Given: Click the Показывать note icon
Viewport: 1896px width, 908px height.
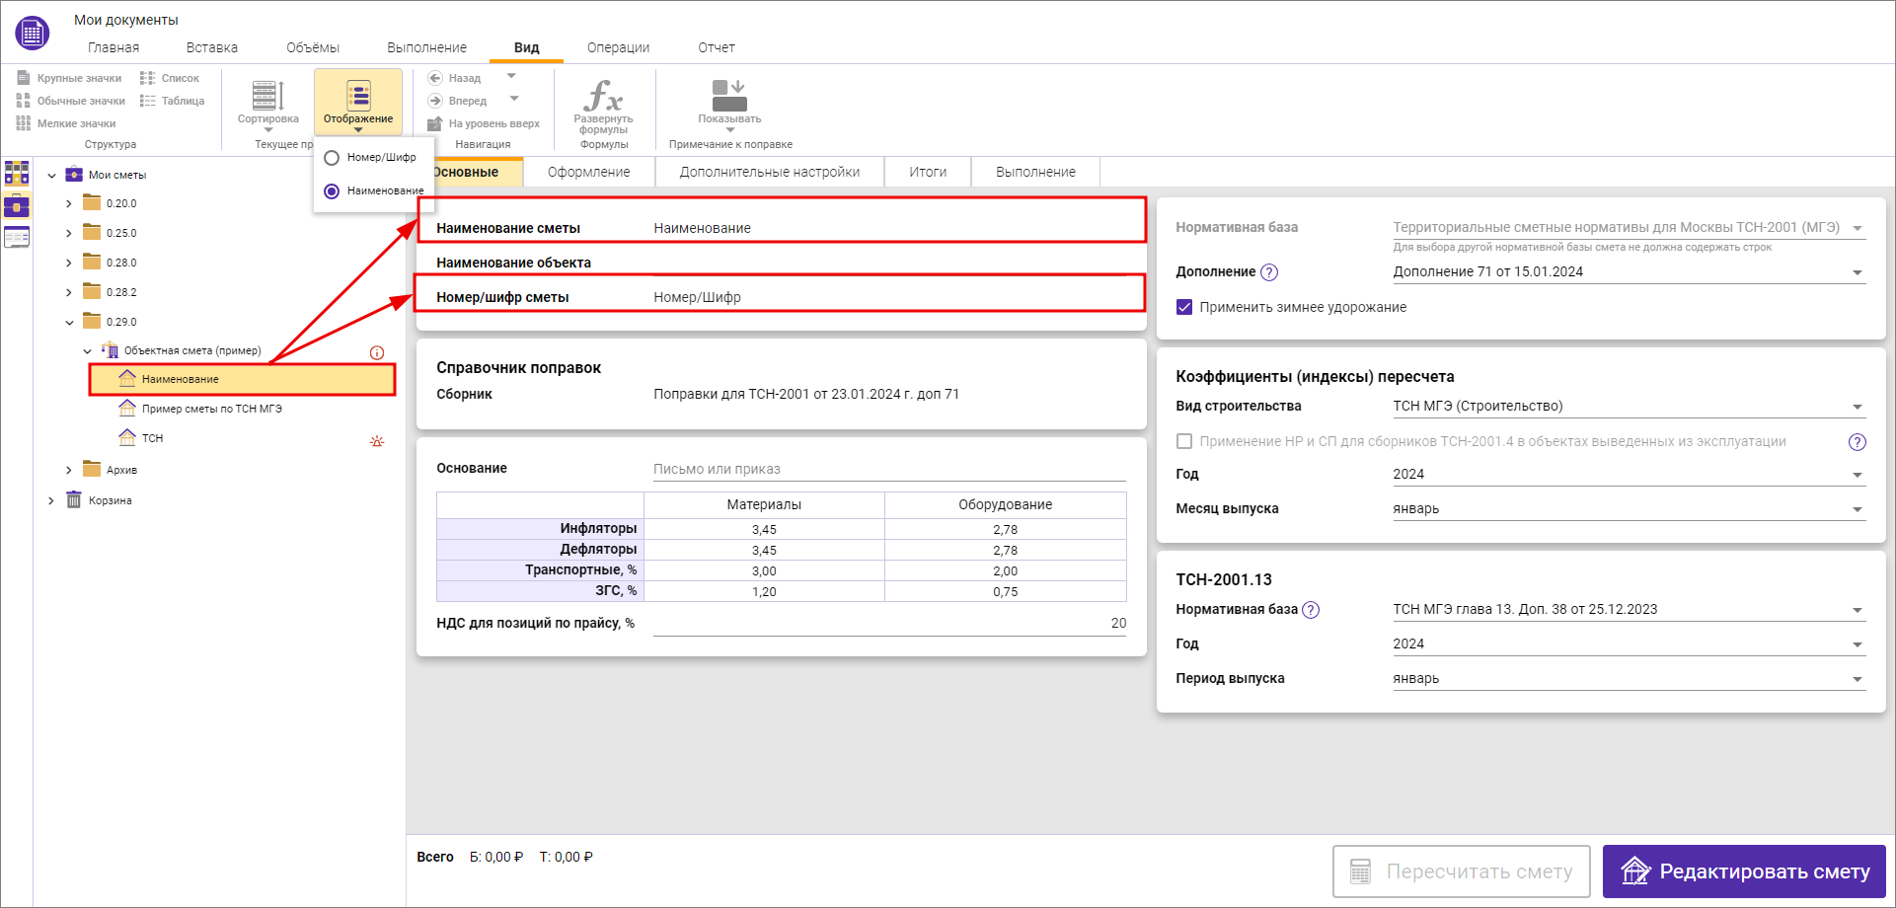Looking at the screenshot, I should (729, 96).
